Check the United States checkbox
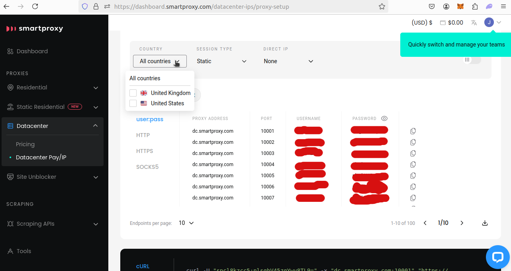The image size is (511, 271). point(133,103)
